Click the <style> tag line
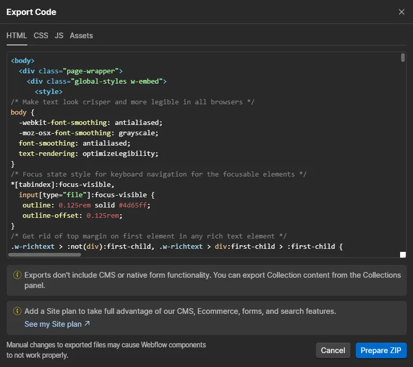 tap(49, 91)
